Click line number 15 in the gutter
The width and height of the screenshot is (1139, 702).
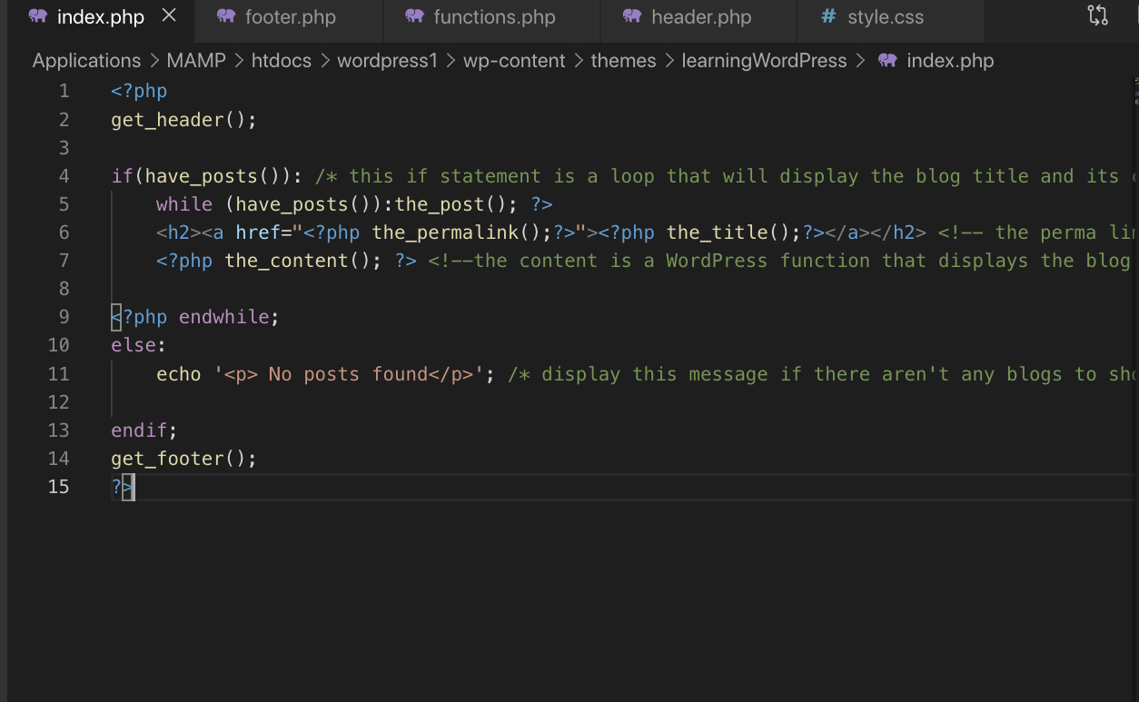(x=59, y=487)
